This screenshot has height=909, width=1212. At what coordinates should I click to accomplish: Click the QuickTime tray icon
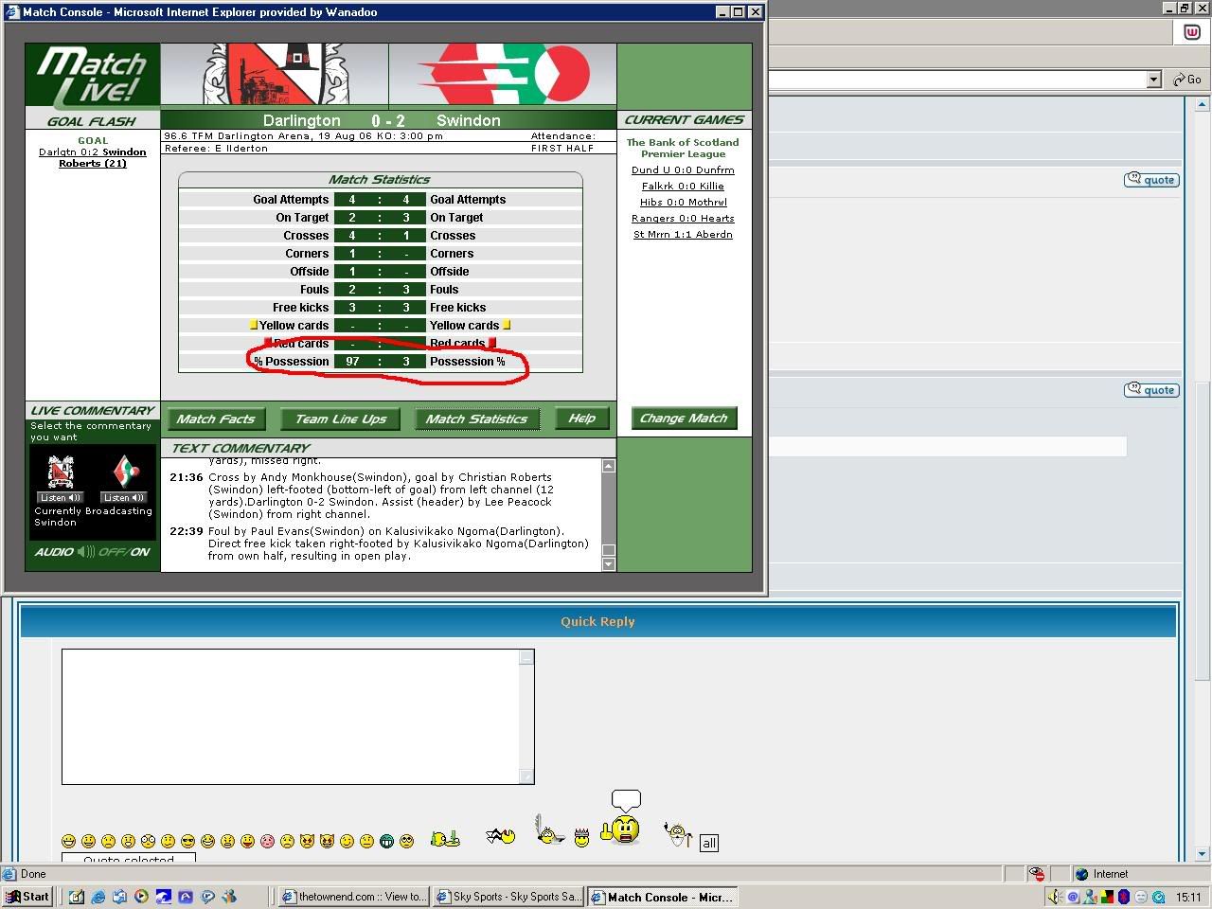click(x=1158, y=897)
